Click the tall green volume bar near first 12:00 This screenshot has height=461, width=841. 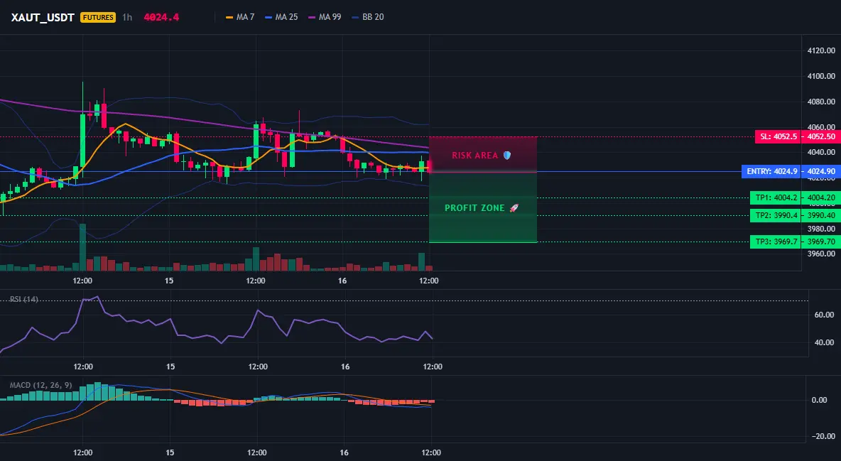click(x=82, y=247)
